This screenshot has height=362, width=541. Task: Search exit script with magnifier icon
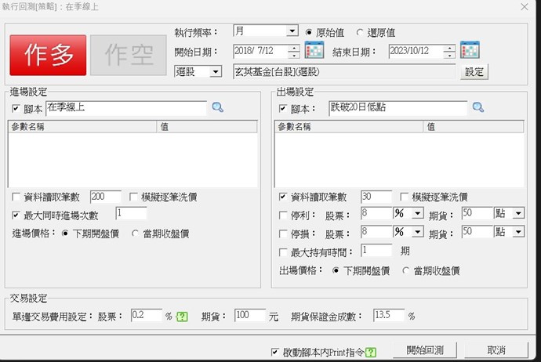click(478, 107)
